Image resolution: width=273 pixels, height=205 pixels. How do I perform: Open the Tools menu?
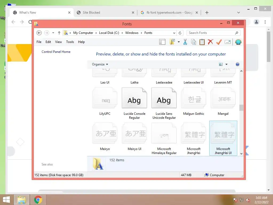point(70,42)
